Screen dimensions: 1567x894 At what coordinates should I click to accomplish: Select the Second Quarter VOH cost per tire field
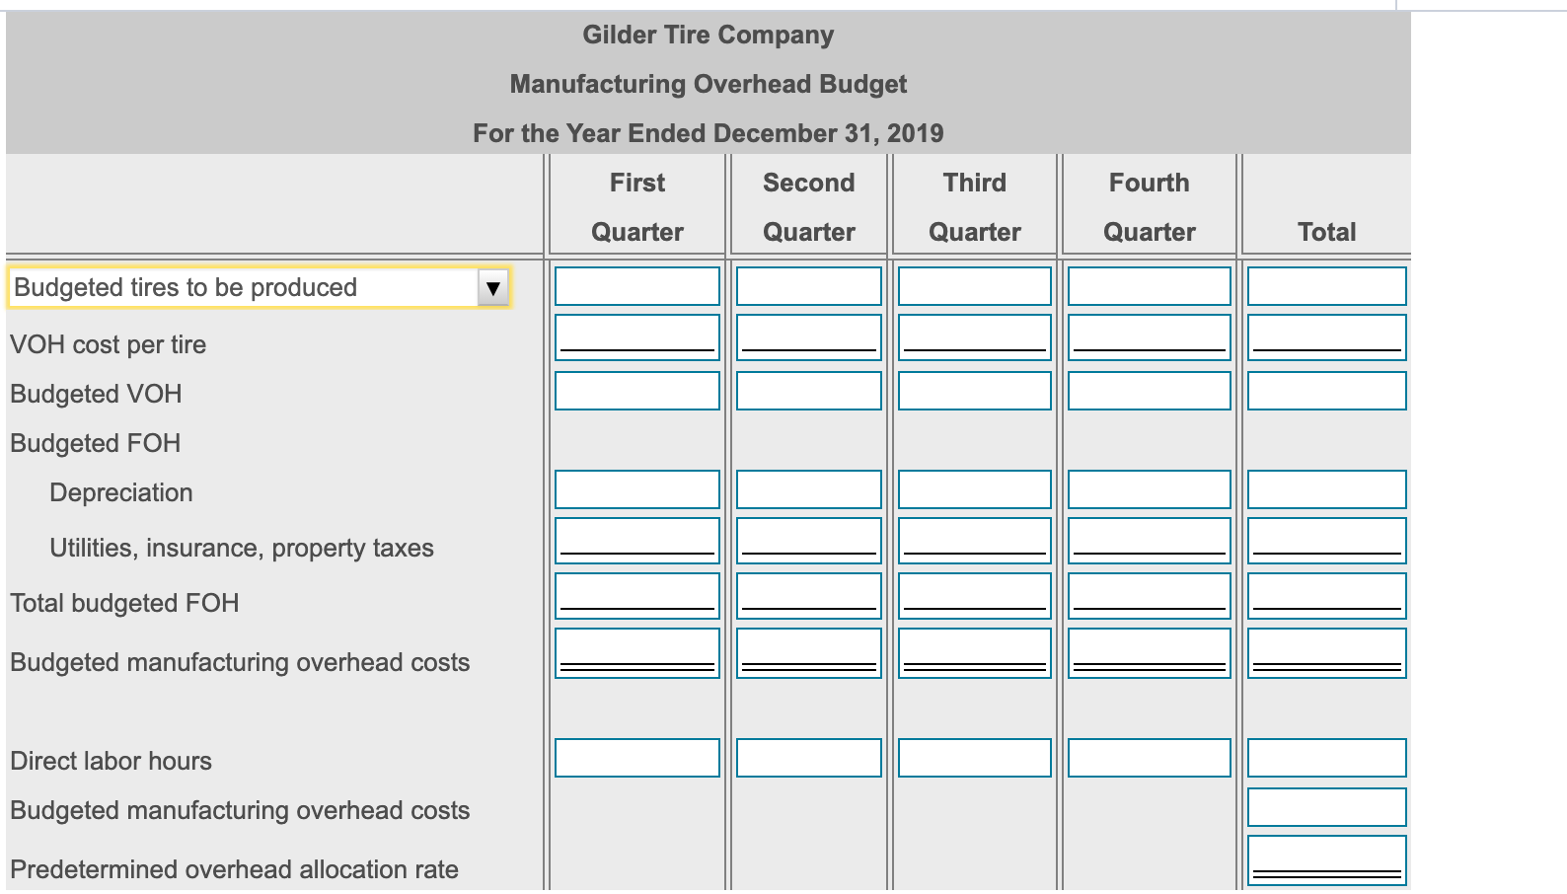coord(809,337)
